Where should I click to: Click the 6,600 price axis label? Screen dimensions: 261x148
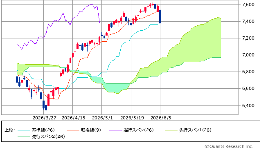pyautogui.click(x=248, y=88)
